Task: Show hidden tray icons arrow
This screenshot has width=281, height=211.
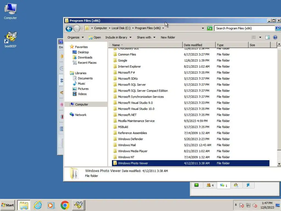Action: pos(236,205)
